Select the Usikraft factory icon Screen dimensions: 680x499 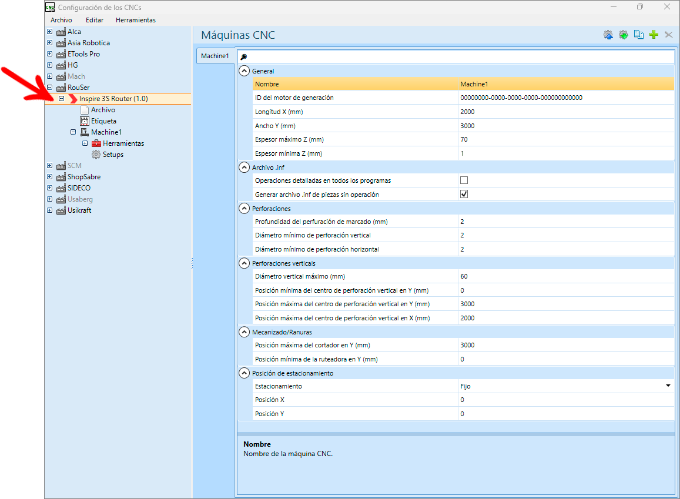pyautogui.click(x=61, y=210)
